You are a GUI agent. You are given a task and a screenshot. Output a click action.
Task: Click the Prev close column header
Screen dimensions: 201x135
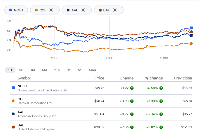point(183,78)
